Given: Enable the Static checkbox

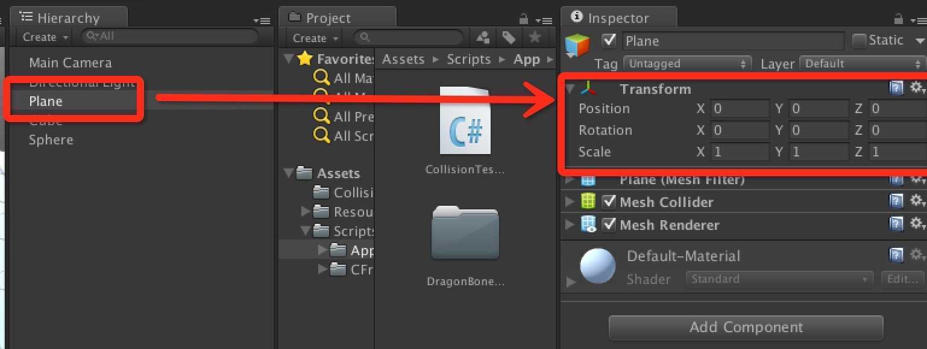Looking at the screenshot, I should coord(859,41).
